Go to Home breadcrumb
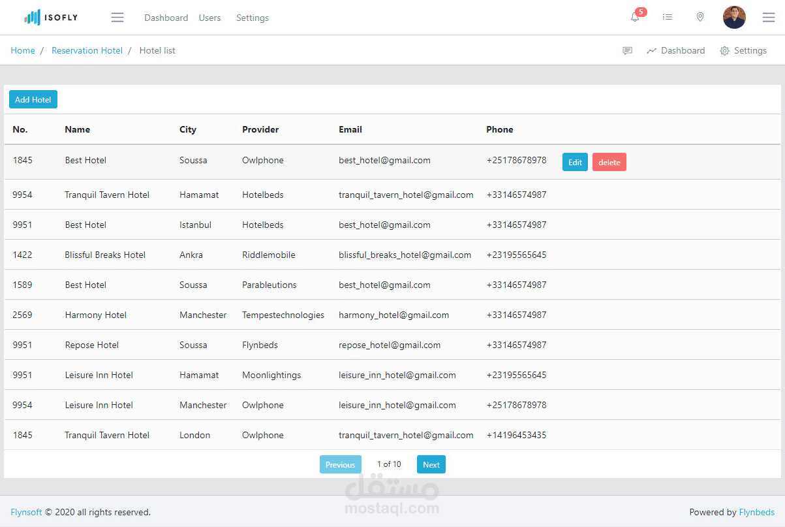This screenshot has width=785, height=527. [23, 50]
